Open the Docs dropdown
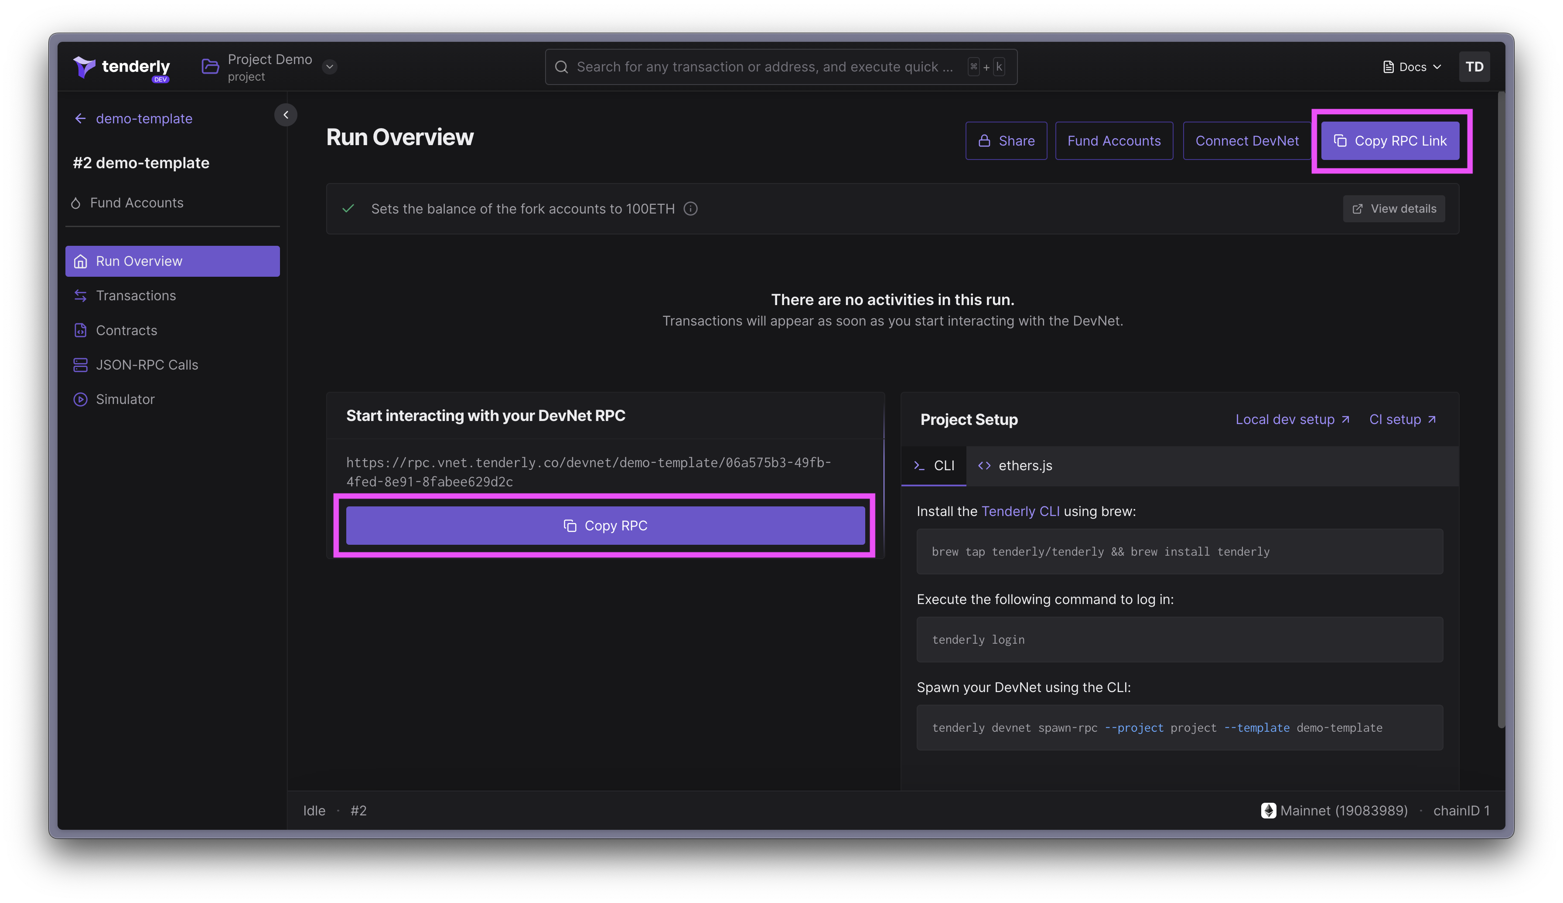This screenshot has height=903, width=1563. coord(1412,67)
